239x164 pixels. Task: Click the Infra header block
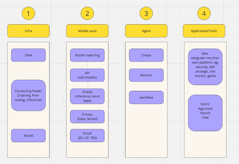click(x=28, y=31)
